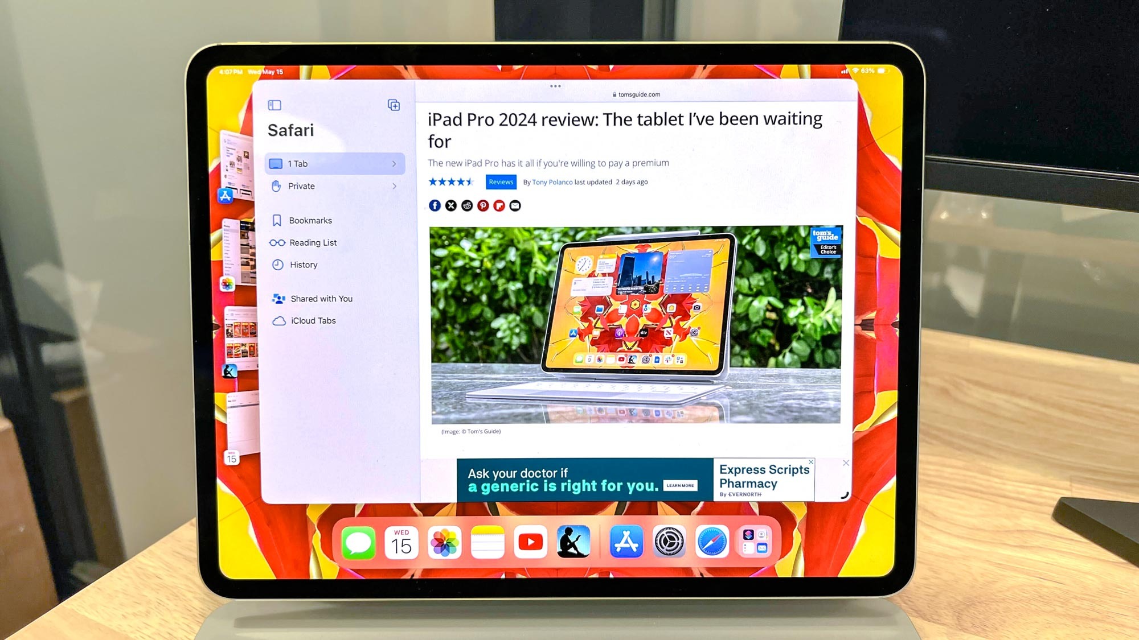Select the History sidebar item
The image size is (1139, 640).
304,265
